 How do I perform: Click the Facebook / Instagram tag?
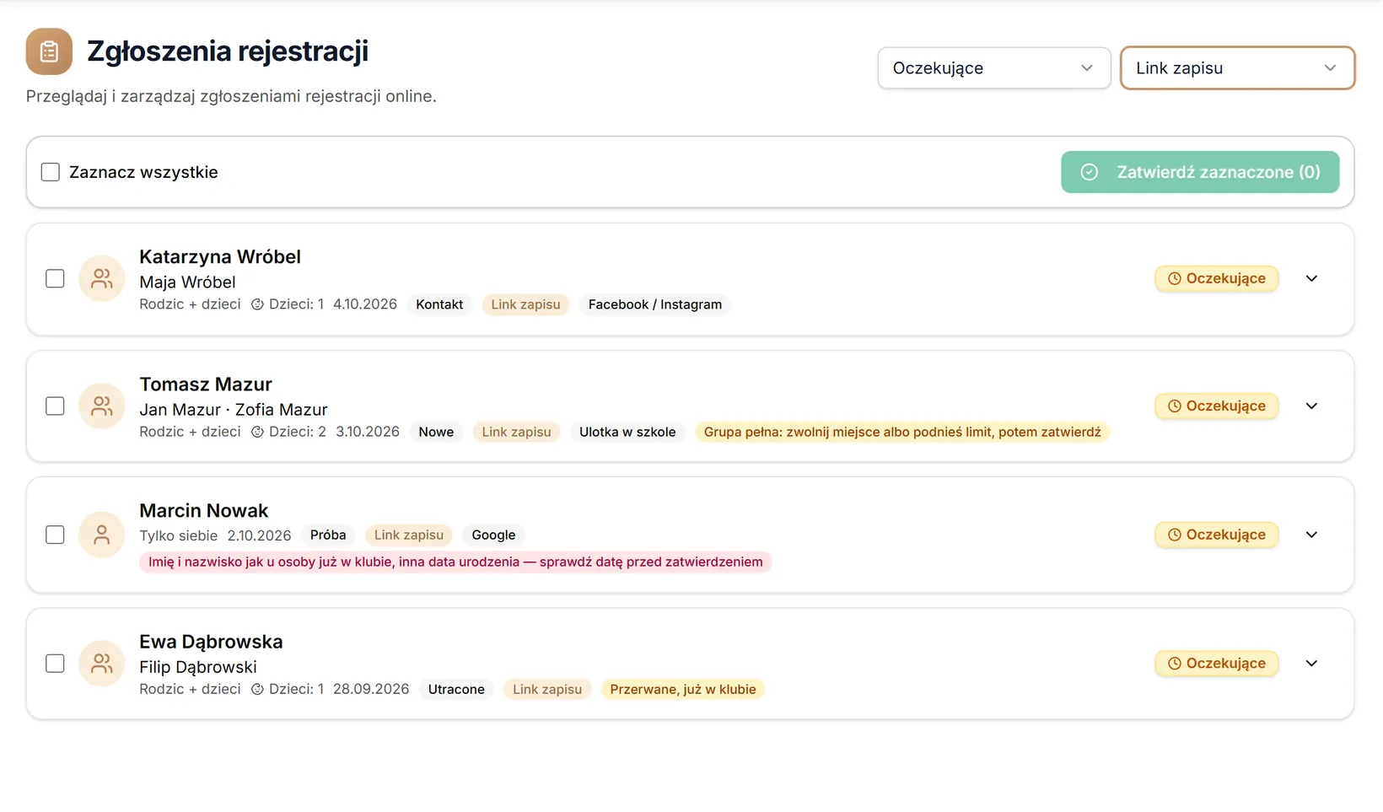pos(655,304)
